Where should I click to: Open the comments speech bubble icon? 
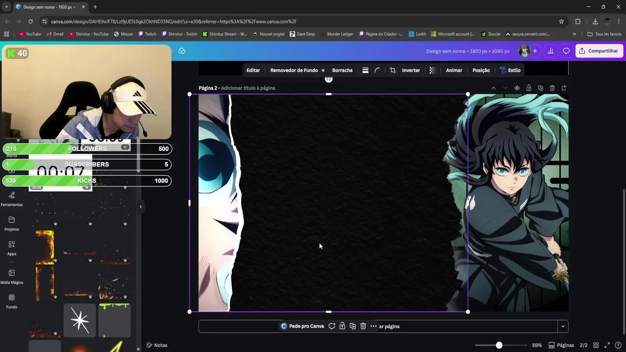[x=566, y=51]
